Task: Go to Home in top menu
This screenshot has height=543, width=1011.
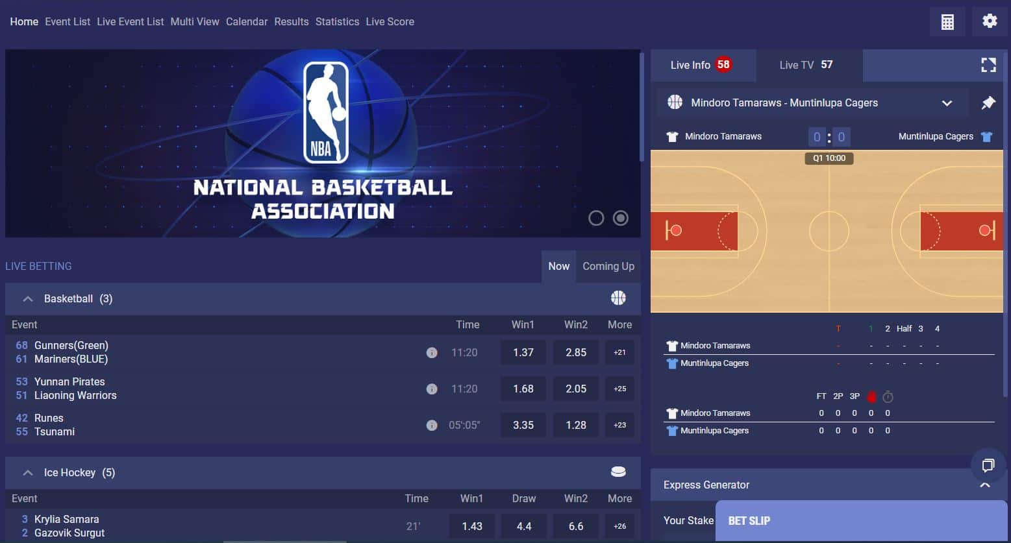Action: (x=24, y=21)
